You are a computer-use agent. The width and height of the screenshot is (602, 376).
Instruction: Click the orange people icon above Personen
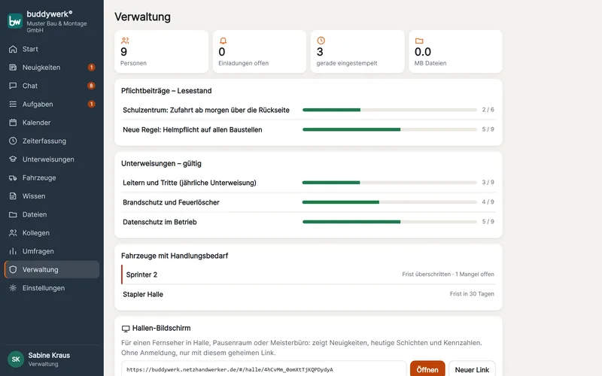click(x=125, y=41)
